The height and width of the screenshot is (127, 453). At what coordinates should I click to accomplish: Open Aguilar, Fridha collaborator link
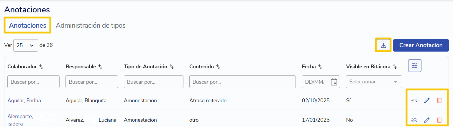tap(24, 100)
